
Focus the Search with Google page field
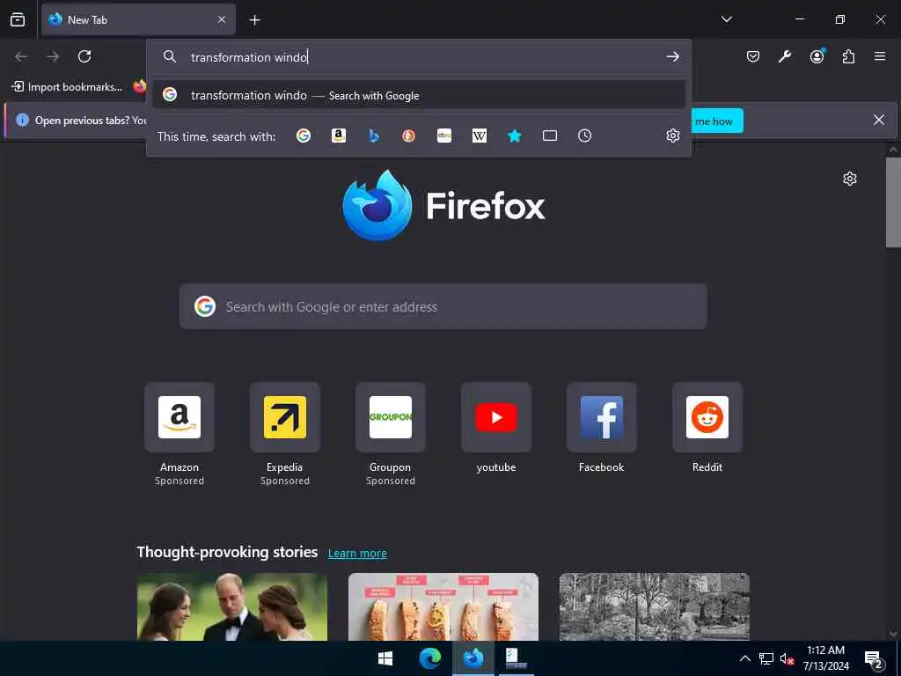(443, 306)
